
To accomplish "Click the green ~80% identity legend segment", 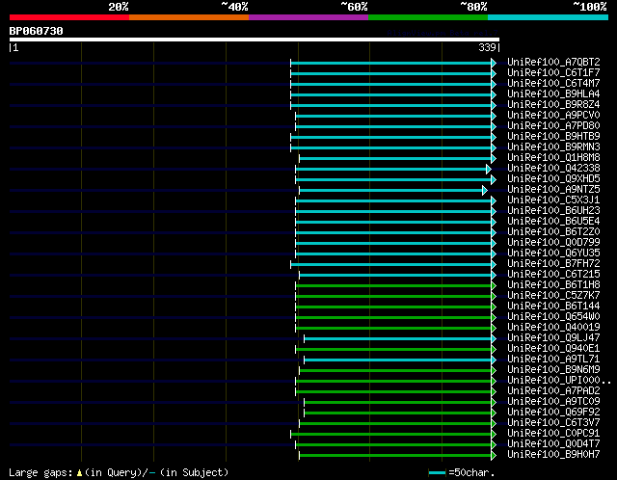I will click(x=427, y=16).
